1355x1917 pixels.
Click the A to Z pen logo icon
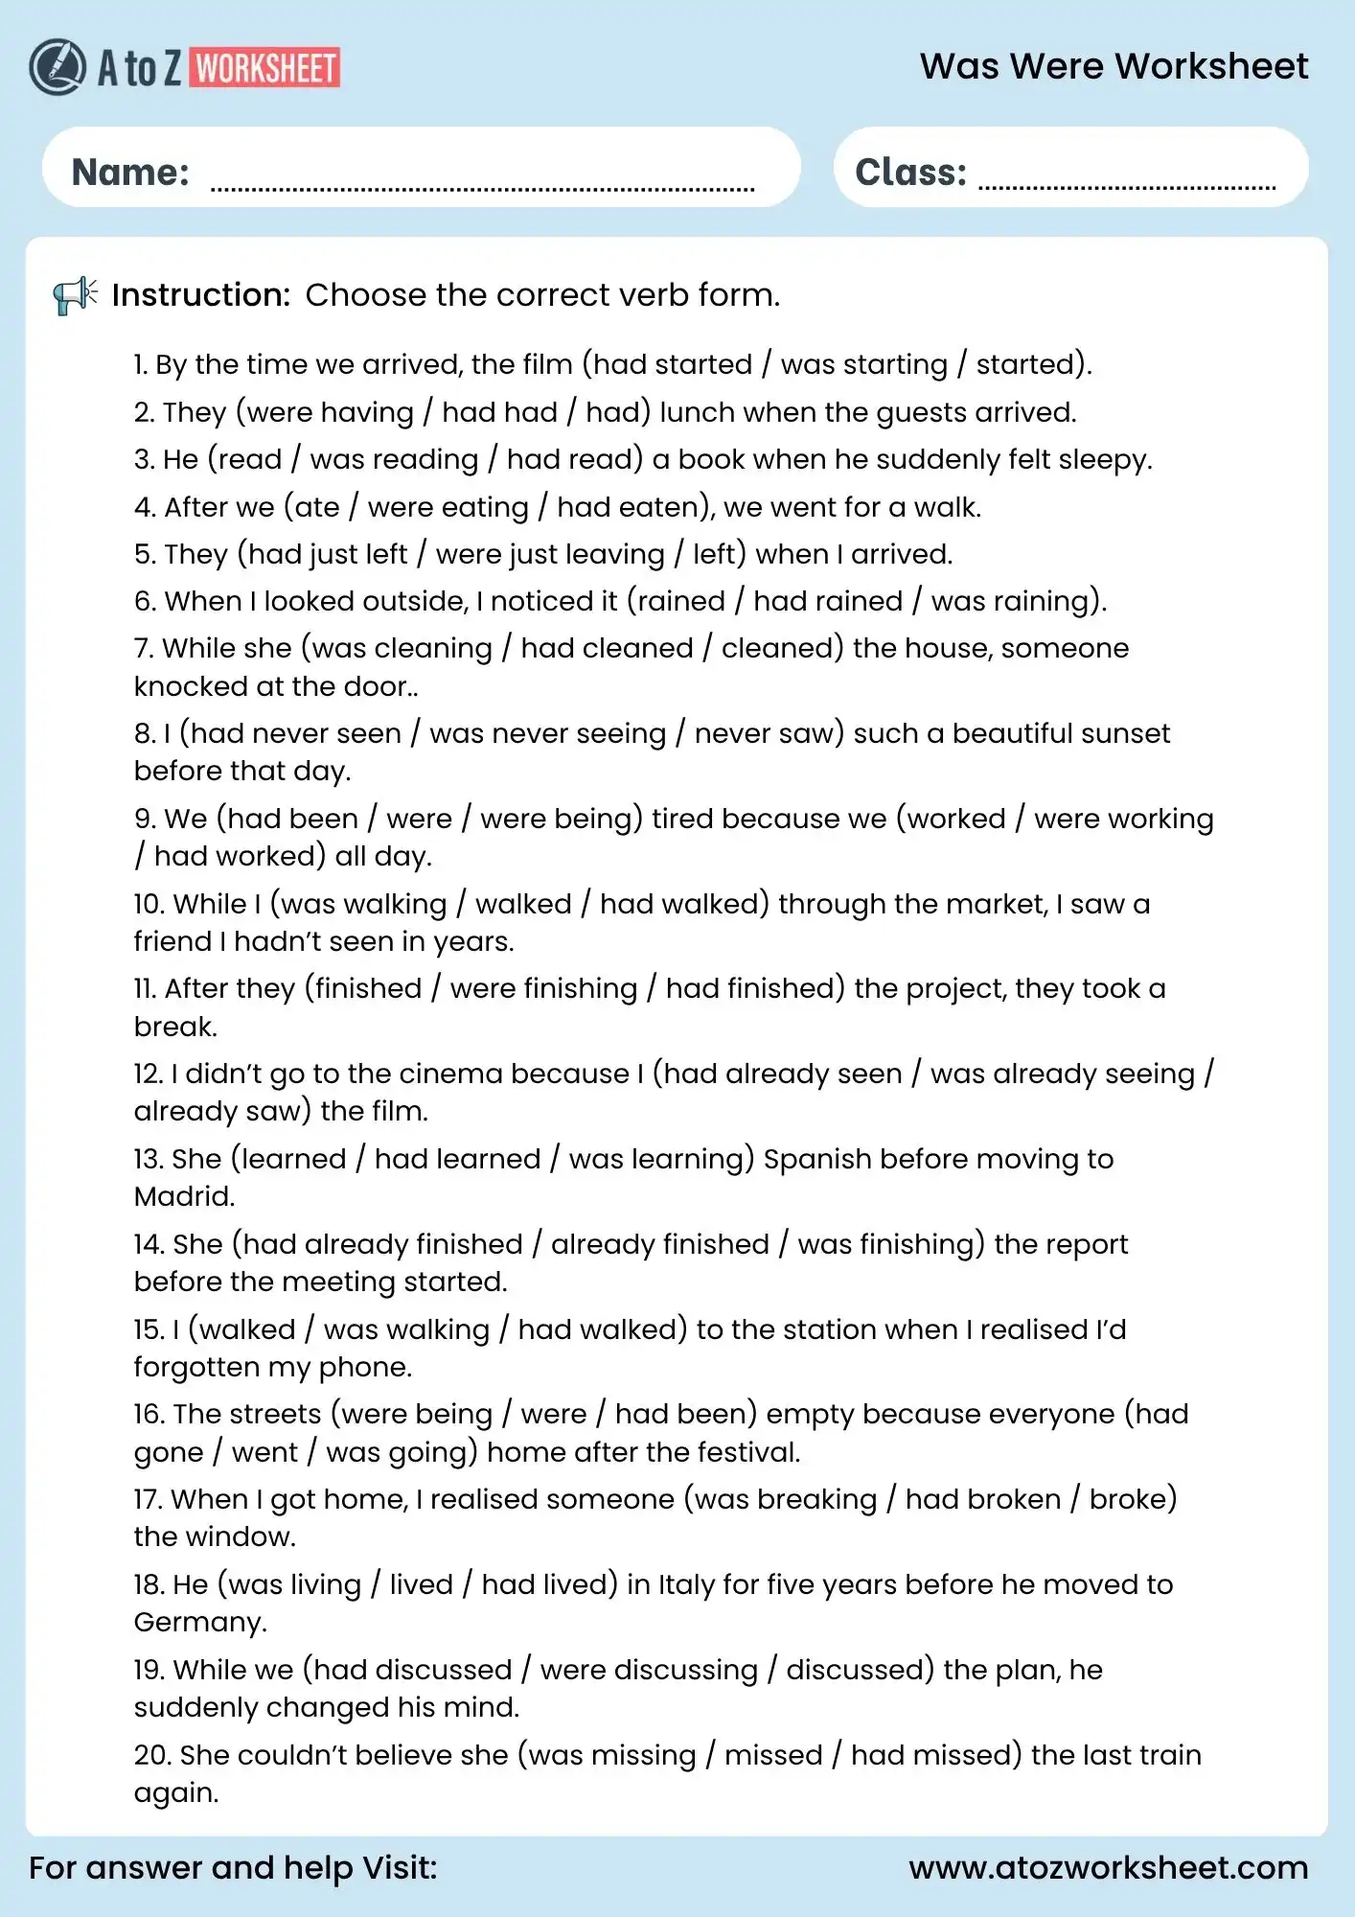click(57, 67)
